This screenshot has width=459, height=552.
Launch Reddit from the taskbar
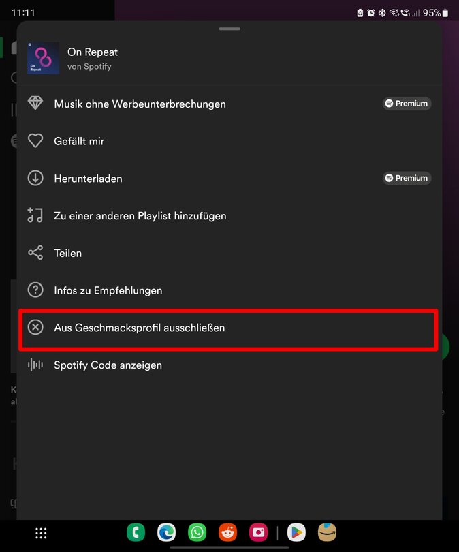coord(227,532)
